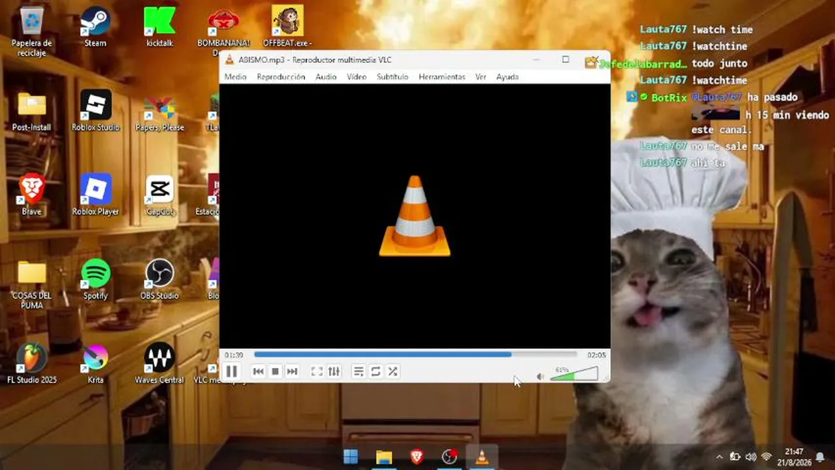Open OBS from the taskbar

pyautogui.click(x=450, y=456)
